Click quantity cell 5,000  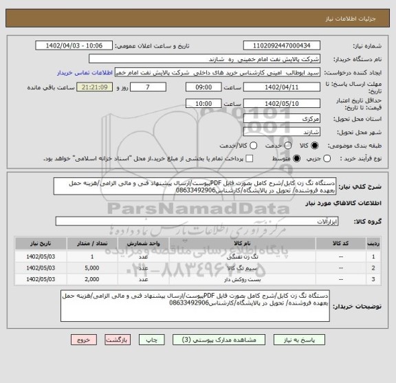(x=92, y=268)
